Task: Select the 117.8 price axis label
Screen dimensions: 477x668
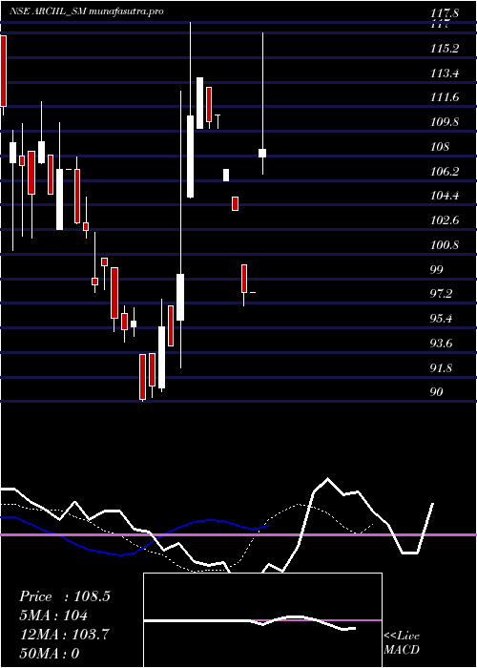Action: [x=445, y=13]
